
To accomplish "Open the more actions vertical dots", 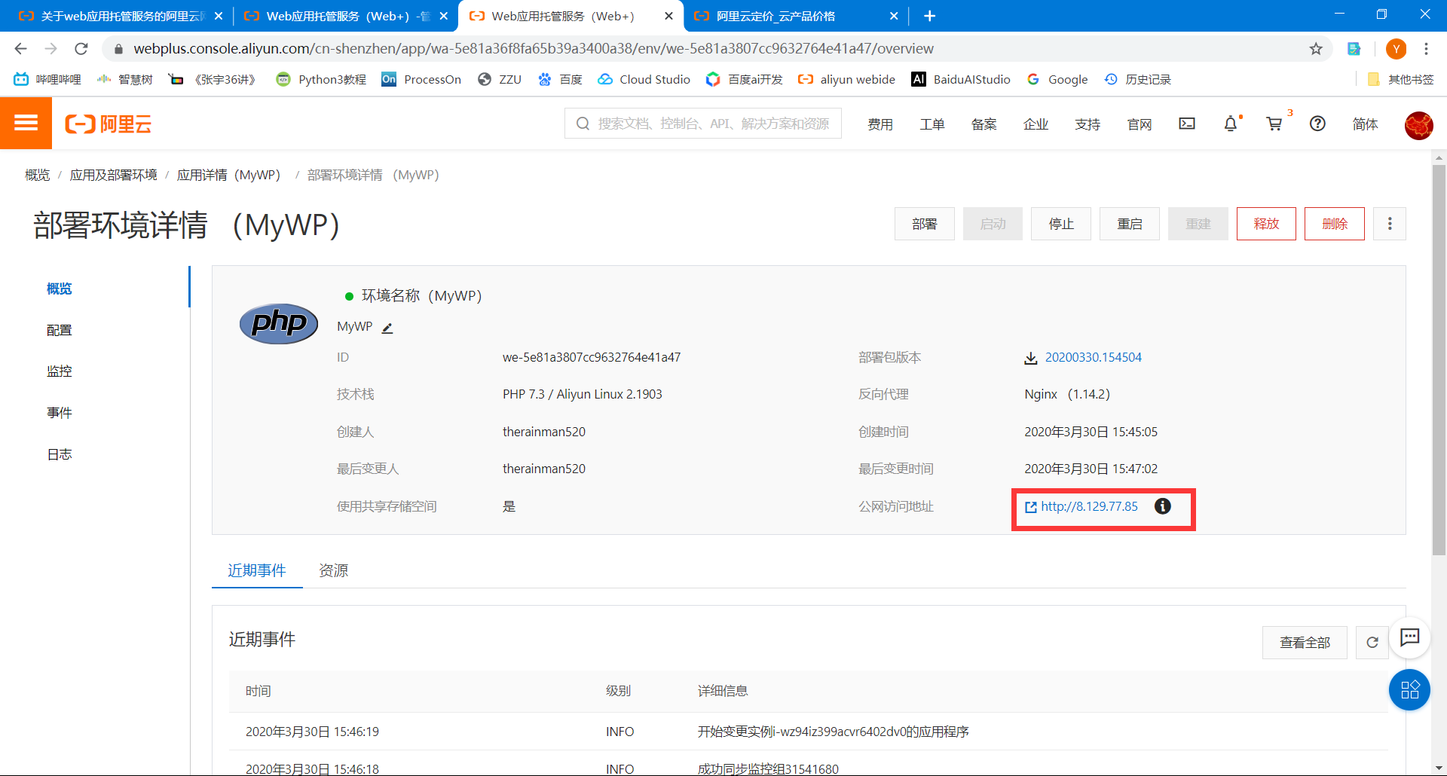I will [1390, 224].
